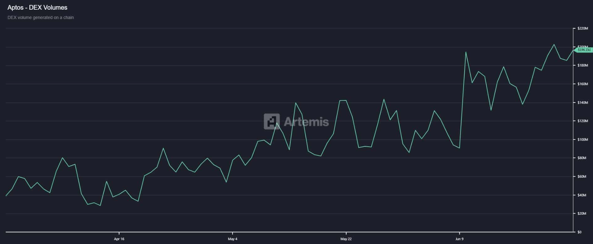
Task: Click the $120M y-axis label
Action: [x=583, y=121]
